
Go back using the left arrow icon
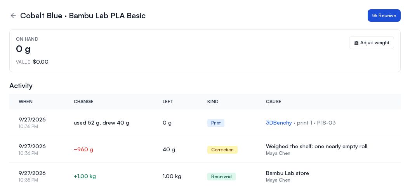[13, 16]
